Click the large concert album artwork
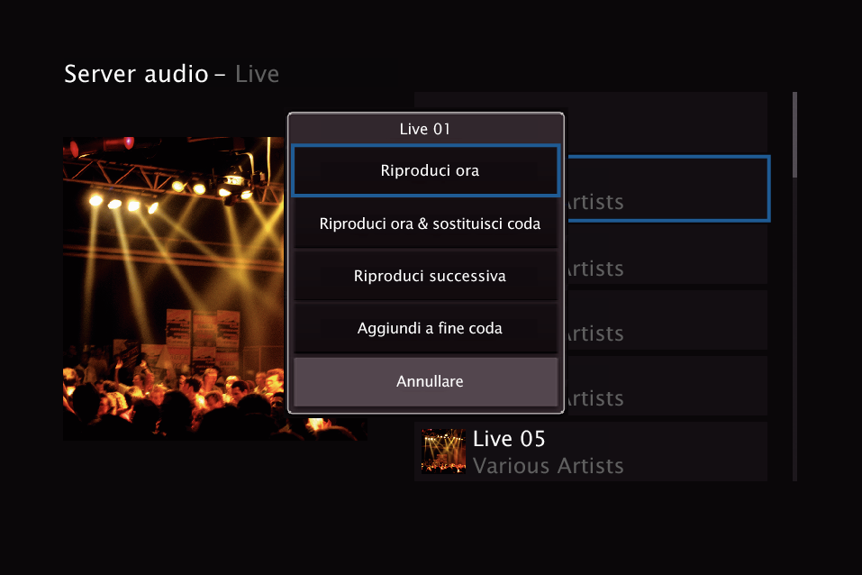The width and height of the screenshot is (862, 575). [174, 288]
